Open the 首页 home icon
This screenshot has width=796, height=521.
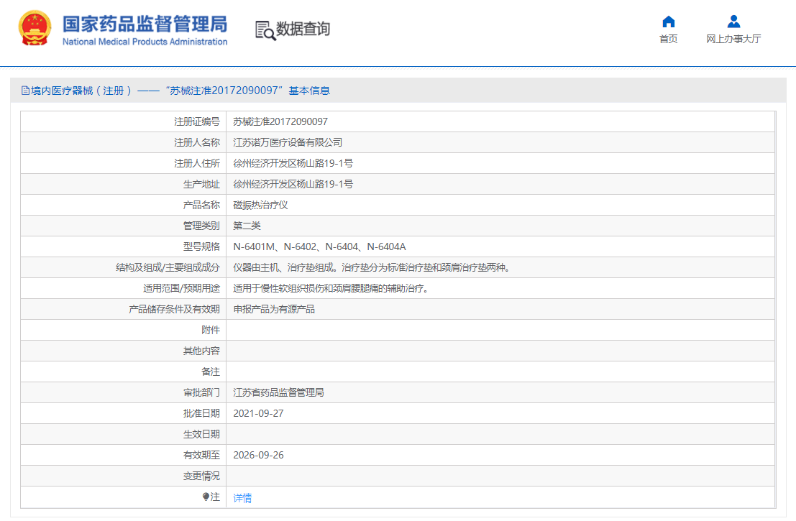coord(668,22)
